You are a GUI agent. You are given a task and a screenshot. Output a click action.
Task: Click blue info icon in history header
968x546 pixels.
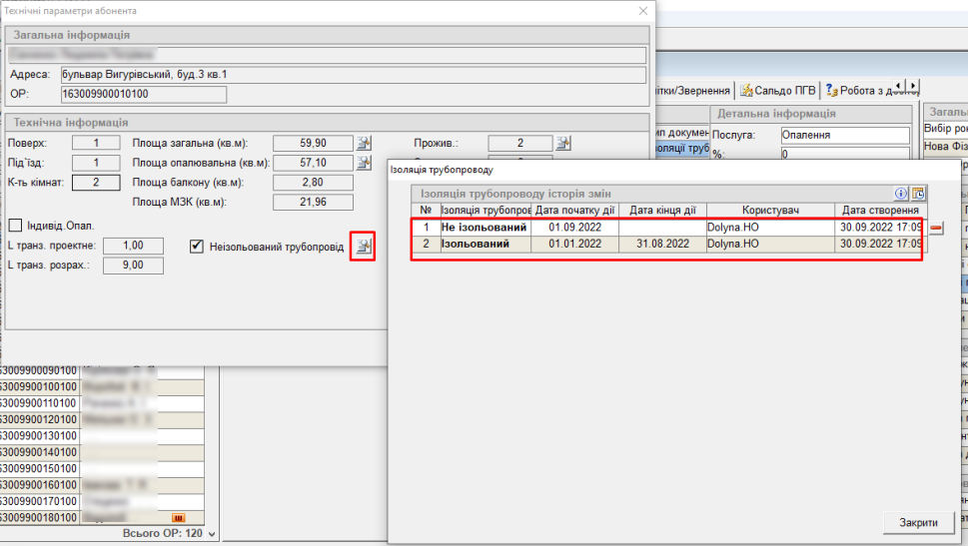click(900, 194)
